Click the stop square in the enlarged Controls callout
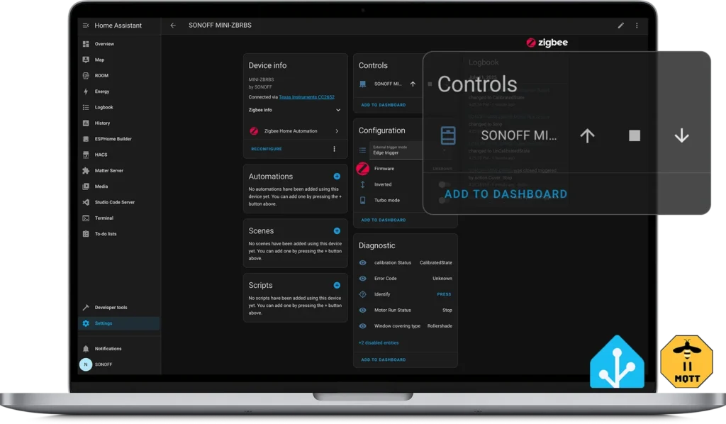Image resolution: width=726 pixels, height=424 pixels. 635,135
